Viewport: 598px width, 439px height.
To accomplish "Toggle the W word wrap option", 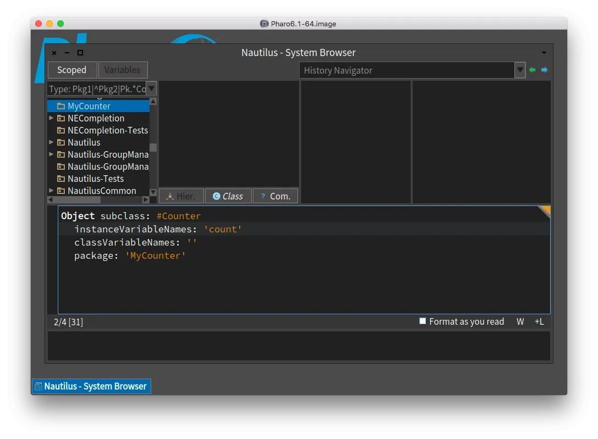I will point(520,321).
